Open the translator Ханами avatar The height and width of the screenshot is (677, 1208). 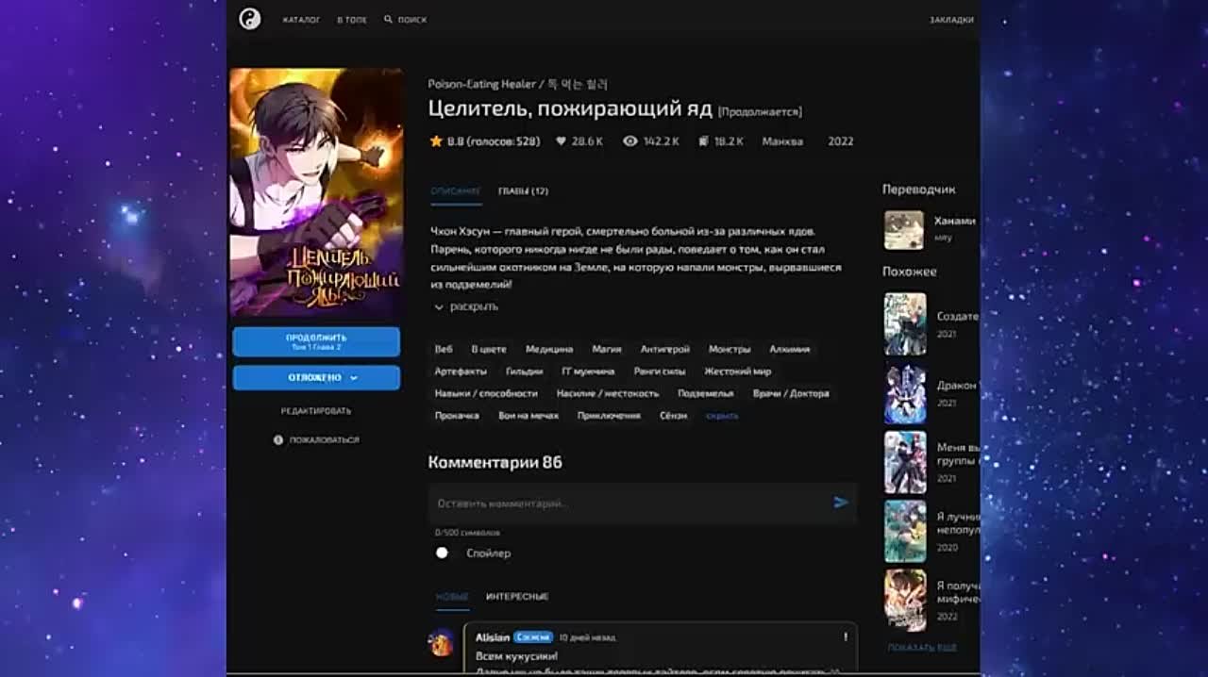(904, 230)
